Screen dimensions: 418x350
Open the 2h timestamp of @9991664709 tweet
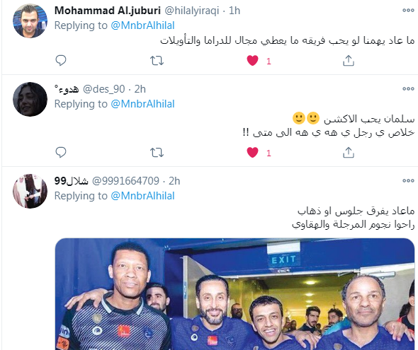[x=174, y=181]
